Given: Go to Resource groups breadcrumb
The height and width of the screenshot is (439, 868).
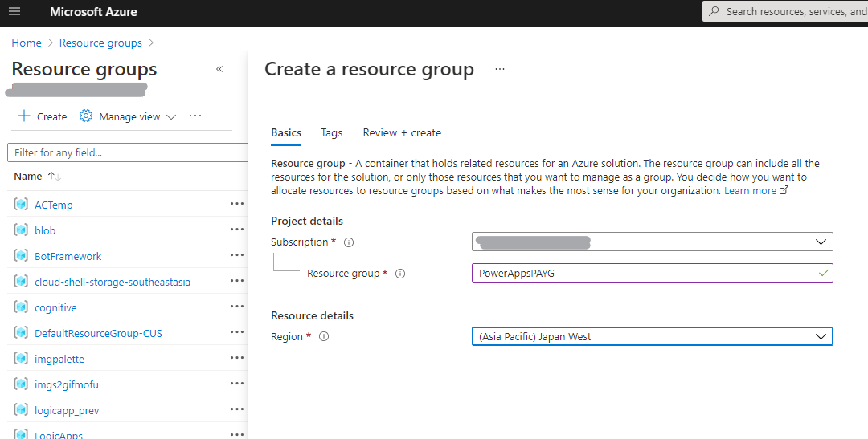Looking at the screenshot, I should [x=100, y=43].
